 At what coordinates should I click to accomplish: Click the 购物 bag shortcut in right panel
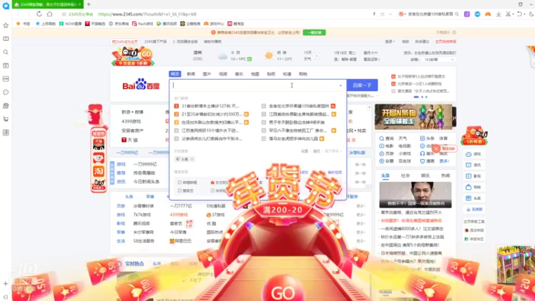474,187
